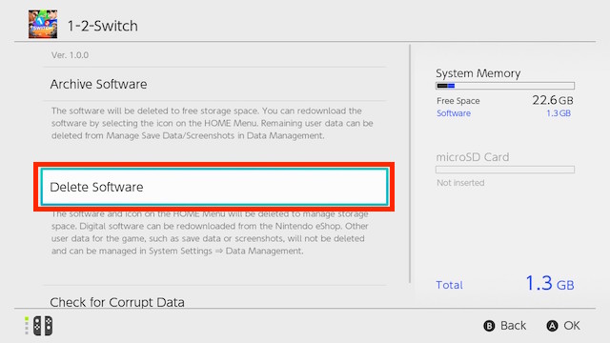Select Delete Software option

(x=214, y=187)
